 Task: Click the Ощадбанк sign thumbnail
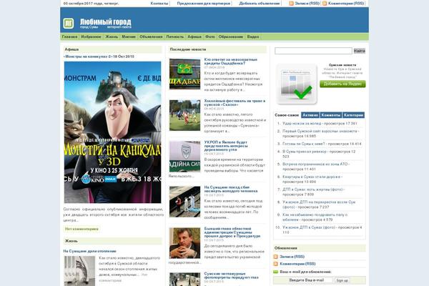(184, 74)
